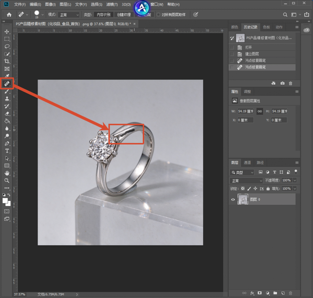Select the Paint Bucket tool
313x298 pixels.
tap(7, 121)
